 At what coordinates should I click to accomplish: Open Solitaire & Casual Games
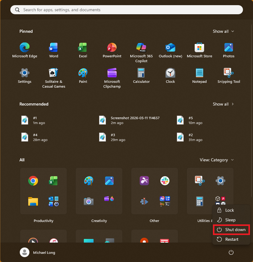pos(53,78)
